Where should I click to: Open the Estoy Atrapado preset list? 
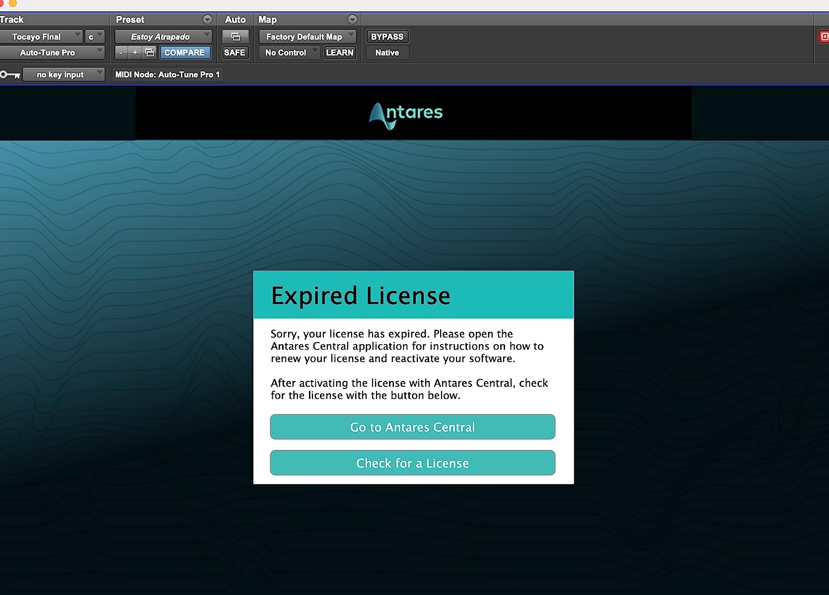click(163, 37)
